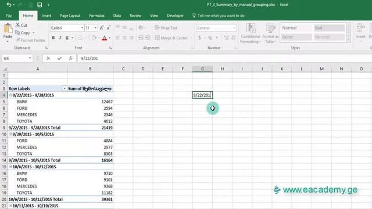The image size is (372, 209).
Task: Open the Row Labels filter dropdown
Action: pos(65,89)
